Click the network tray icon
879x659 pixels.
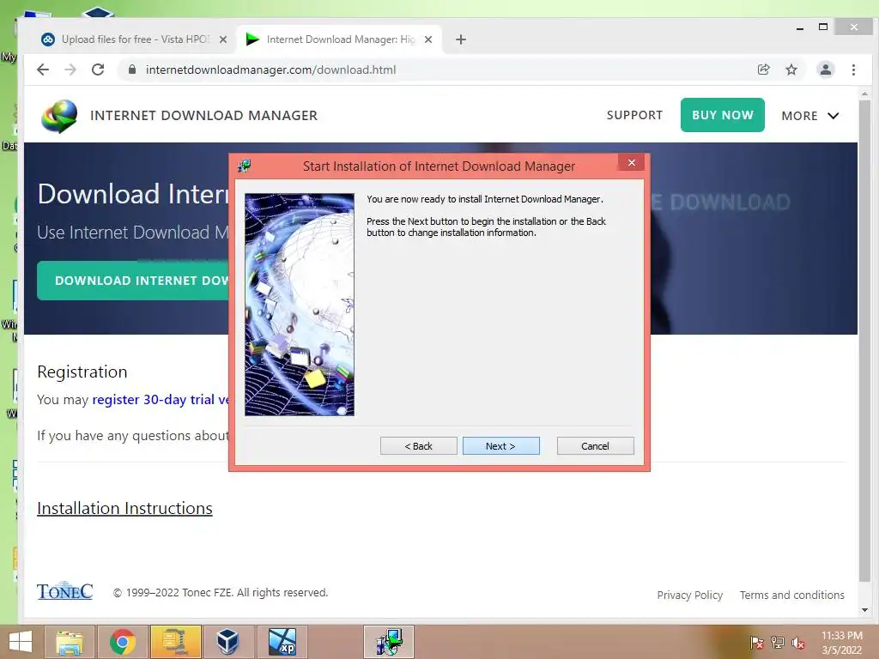click(x=778, y=643)
